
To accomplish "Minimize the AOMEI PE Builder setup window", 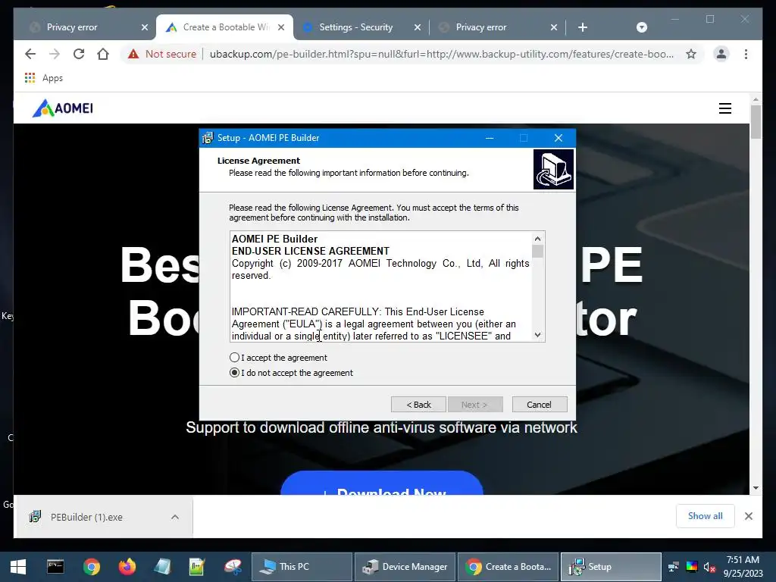I will point(490,138).
